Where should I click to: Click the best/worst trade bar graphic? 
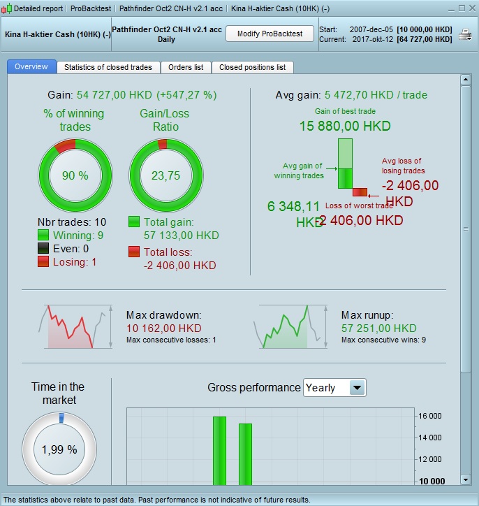tap(352, 167)
